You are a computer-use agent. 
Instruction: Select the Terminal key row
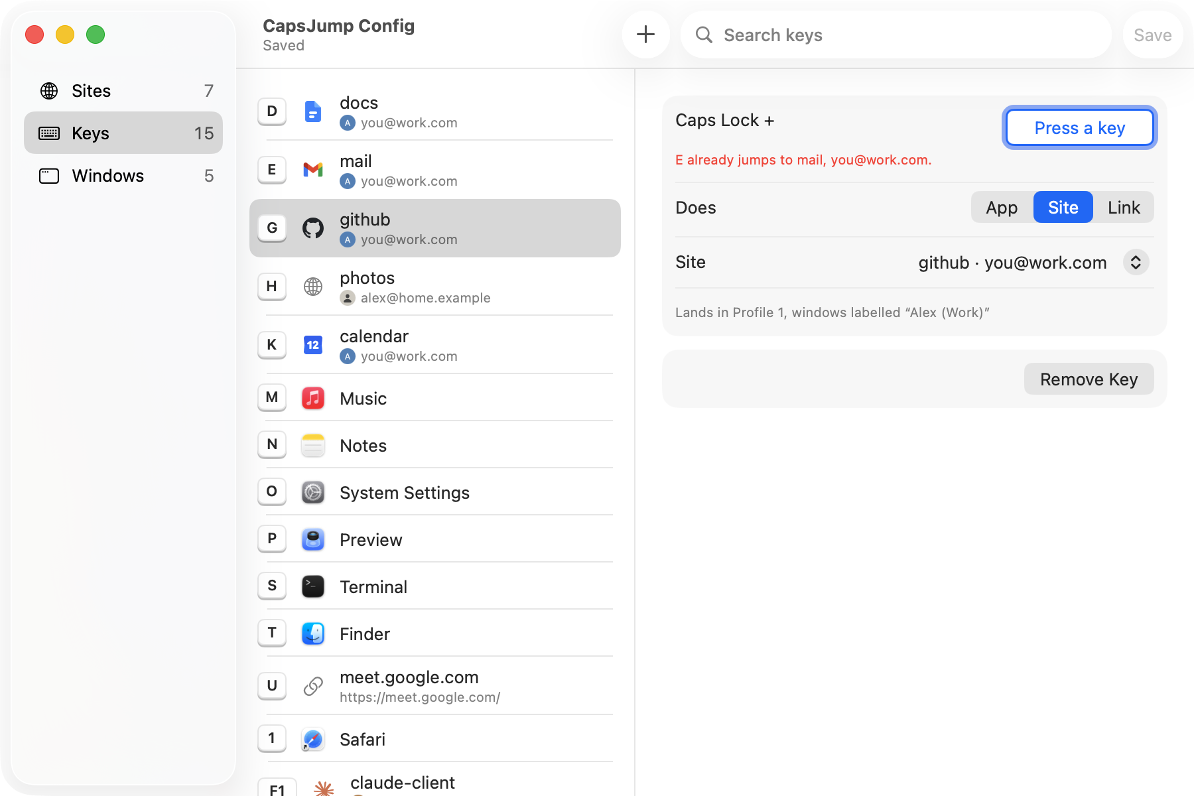435,586
